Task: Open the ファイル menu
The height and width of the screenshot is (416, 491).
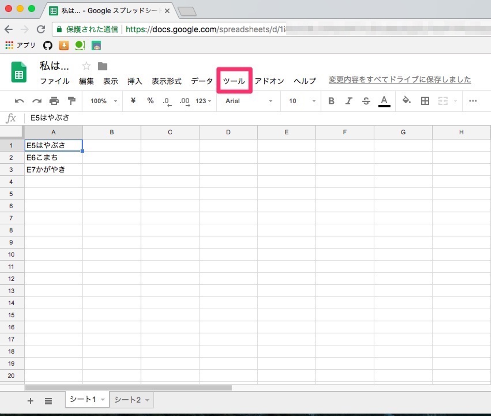Action: coord(55,81)
